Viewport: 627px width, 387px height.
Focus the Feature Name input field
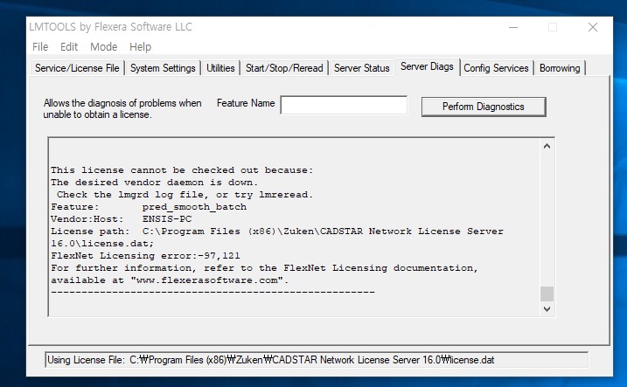coord(344,105)
